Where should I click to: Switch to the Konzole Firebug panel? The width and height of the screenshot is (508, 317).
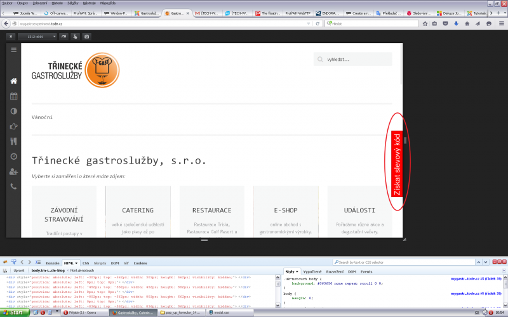tap(53, 263)
